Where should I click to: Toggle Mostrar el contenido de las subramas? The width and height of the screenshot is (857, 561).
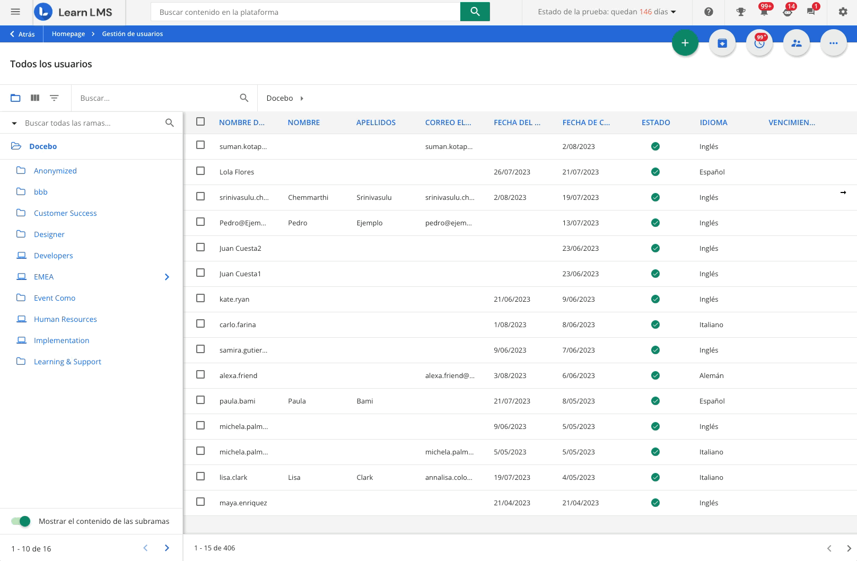21,521
